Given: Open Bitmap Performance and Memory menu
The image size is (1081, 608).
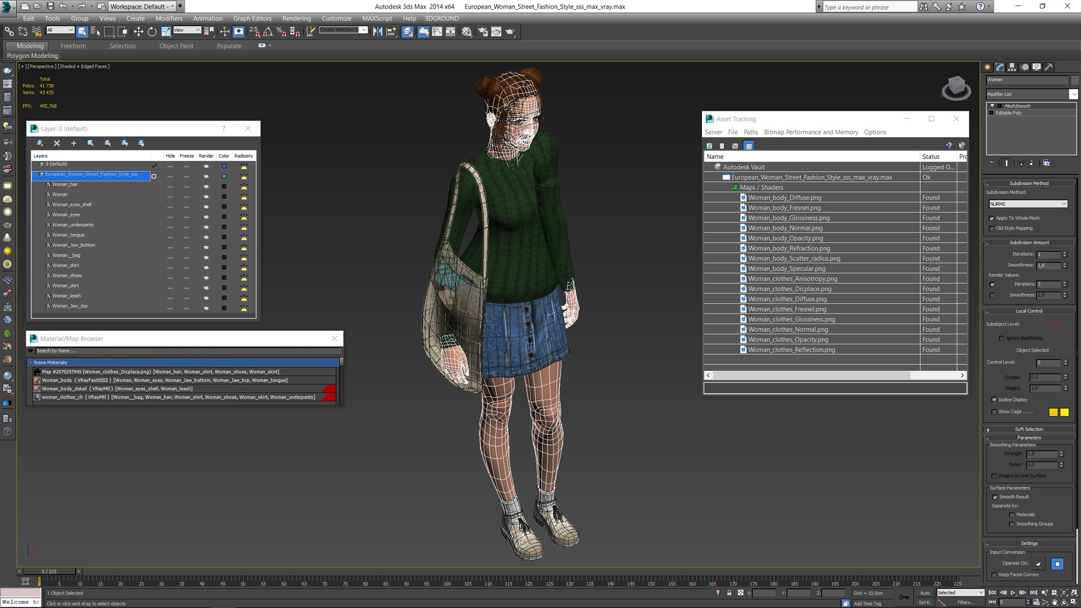Looking at the screenshot, I should (811, 132).
